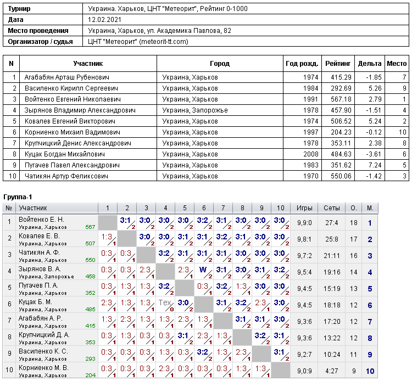Select participant Войтенко Евгений Николаевич
Screen dimensions: 412x381
pos(73,99)
